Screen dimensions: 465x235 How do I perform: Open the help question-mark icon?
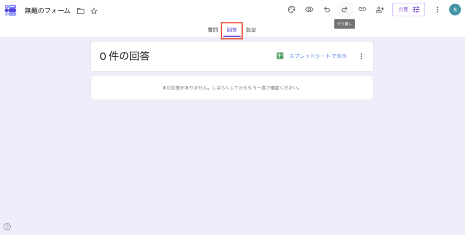coord(7,227)
